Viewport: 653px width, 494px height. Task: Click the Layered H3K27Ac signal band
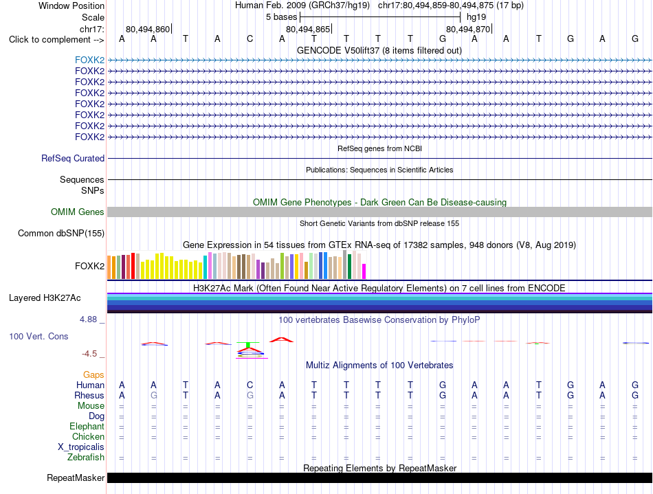pos(379,303)
